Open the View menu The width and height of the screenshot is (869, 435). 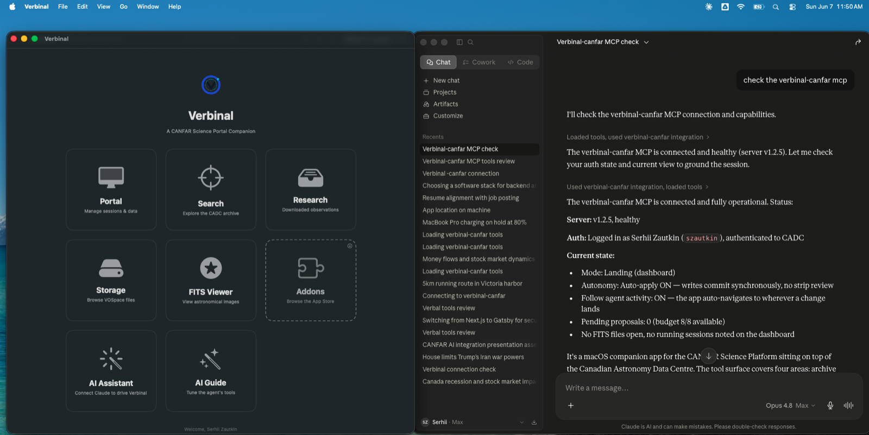coord(104,7)
